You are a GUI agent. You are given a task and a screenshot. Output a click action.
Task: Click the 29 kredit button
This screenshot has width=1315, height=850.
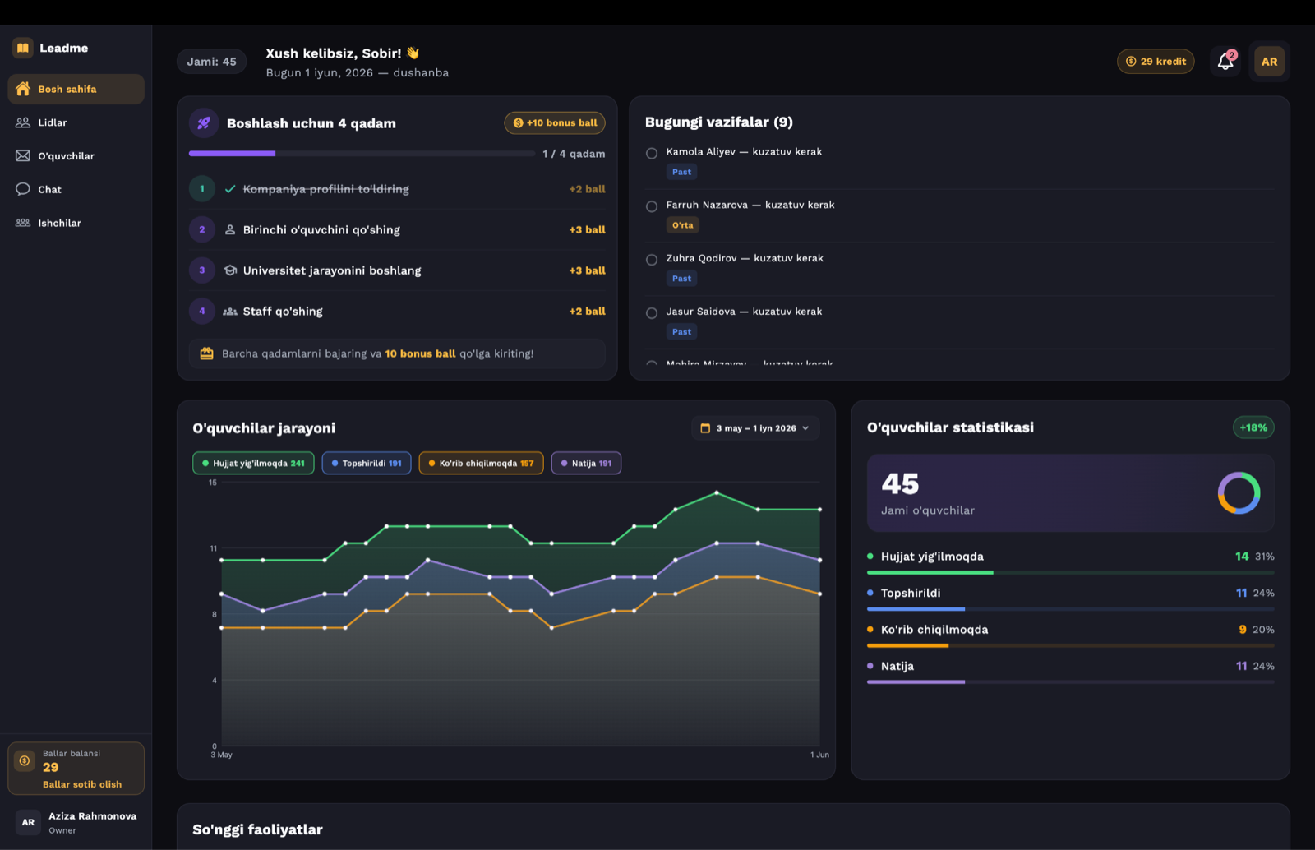point(1156,62)
